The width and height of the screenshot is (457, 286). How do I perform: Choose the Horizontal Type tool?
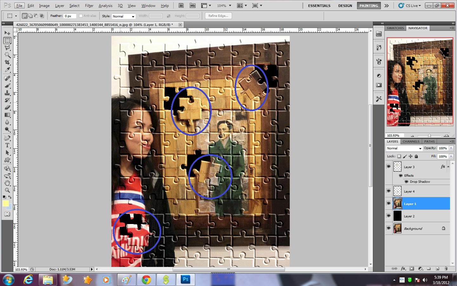[7, 145]
